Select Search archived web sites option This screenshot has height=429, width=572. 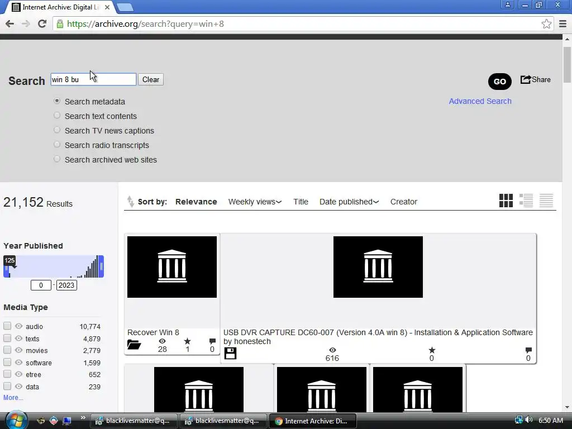pos(57,159)
